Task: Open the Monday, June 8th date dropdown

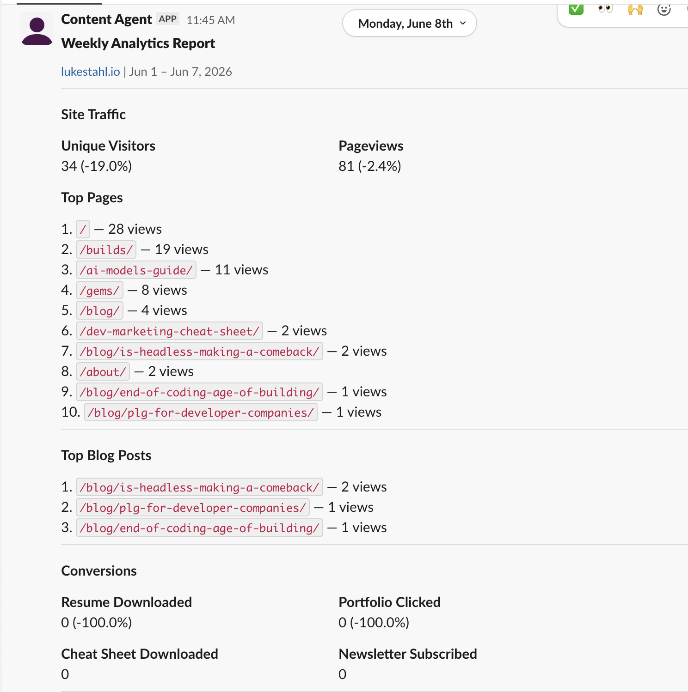Action: 410,24
